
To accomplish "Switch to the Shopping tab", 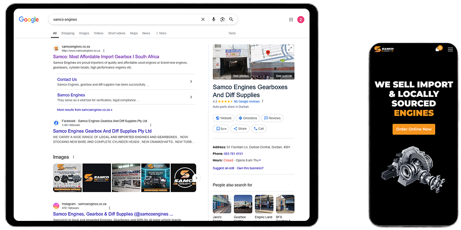I will (x=68, y=33).
